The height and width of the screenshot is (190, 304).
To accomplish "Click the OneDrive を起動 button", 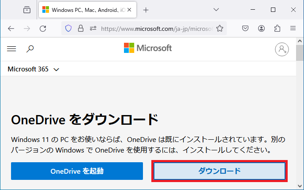I will (77, 171).
